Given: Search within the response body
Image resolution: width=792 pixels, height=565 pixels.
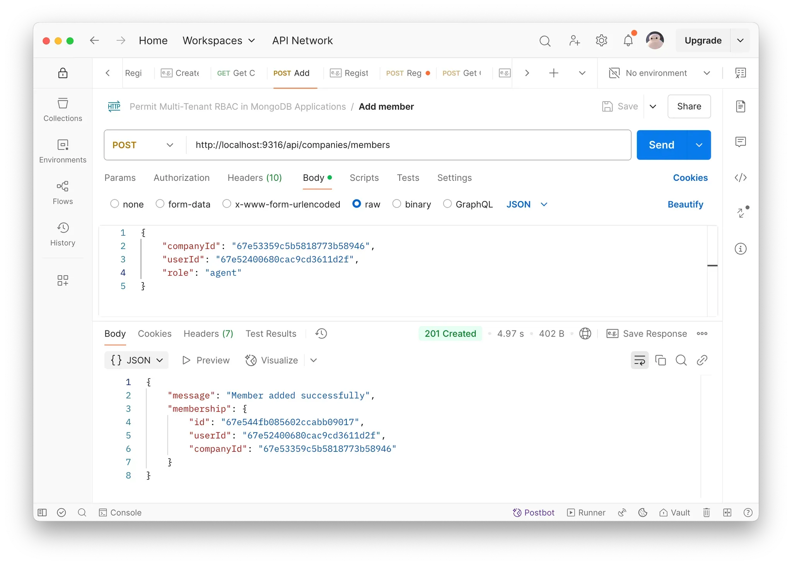Looking at the screenshot, I should (681, 360).
